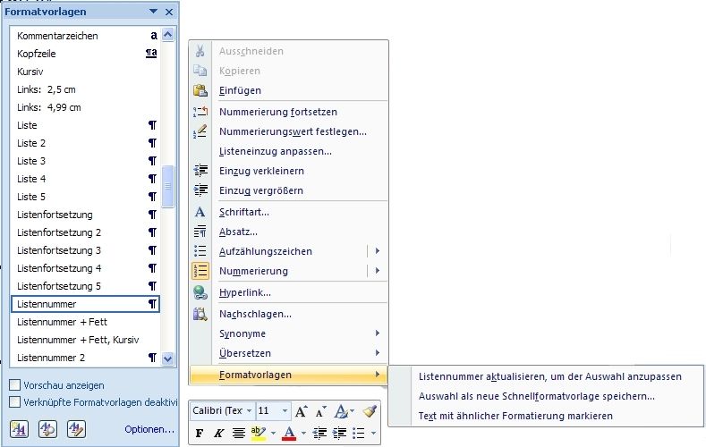Click the 'Optionen...' link
This screenshot has height=447, width=706.
pos(149,430)
